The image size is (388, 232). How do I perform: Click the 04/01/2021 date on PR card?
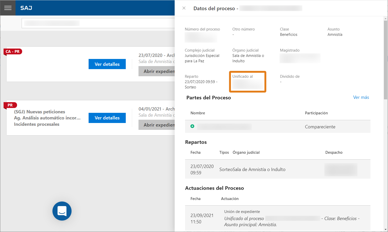coord(150,109)
